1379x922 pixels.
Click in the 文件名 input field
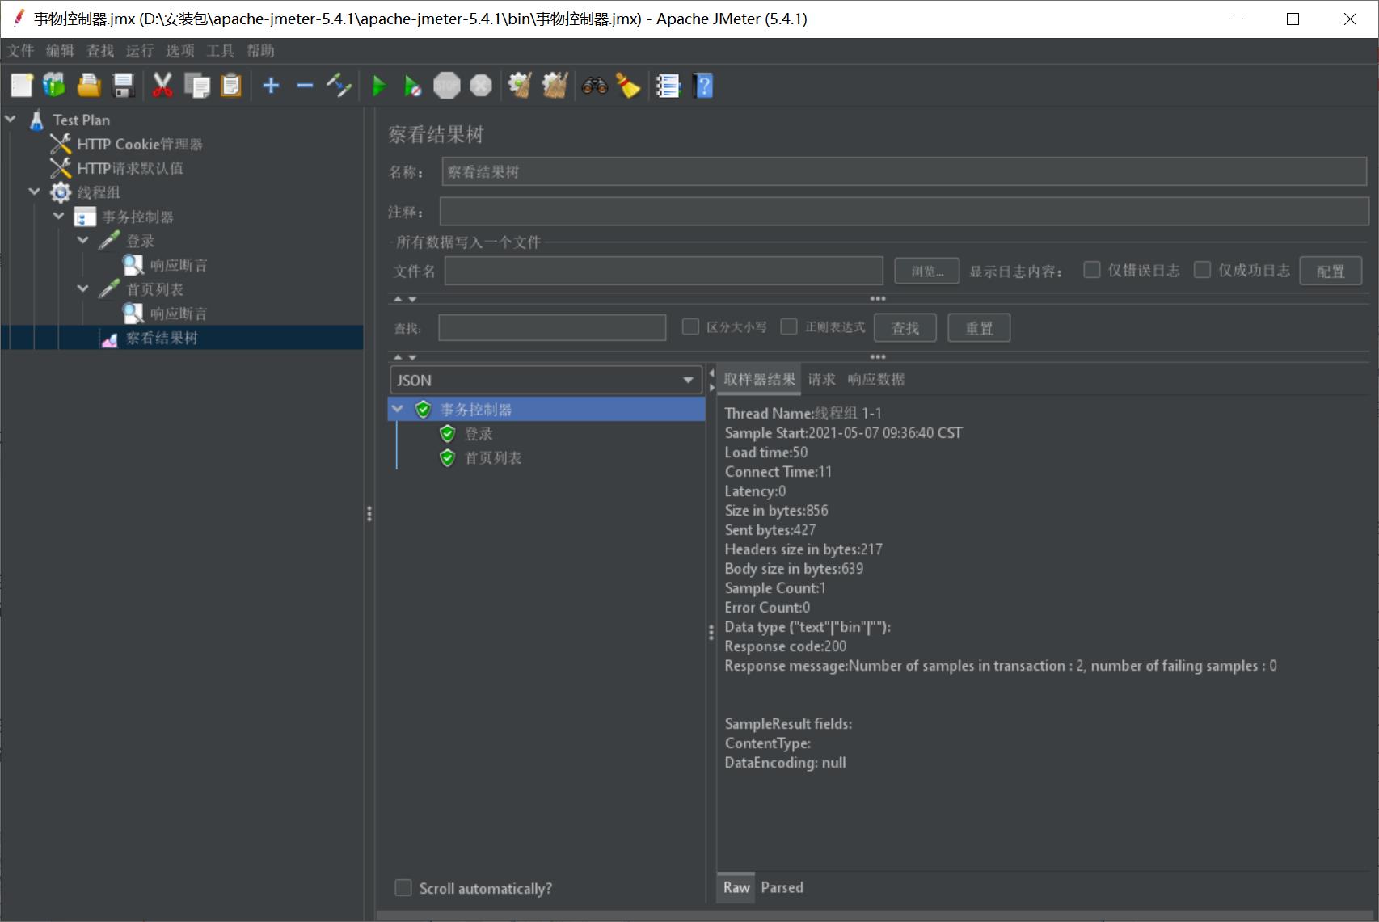pos(664,271)
